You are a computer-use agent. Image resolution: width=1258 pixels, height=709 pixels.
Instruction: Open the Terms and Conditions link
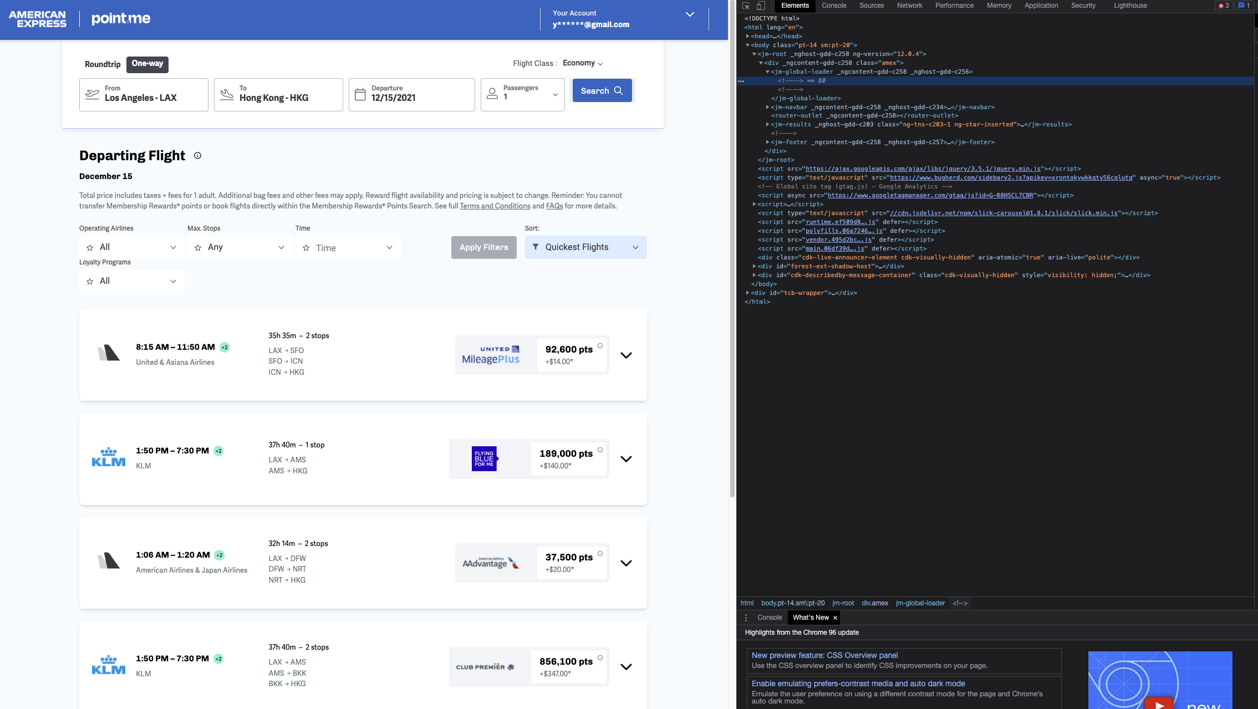click(x=495, y=206)
